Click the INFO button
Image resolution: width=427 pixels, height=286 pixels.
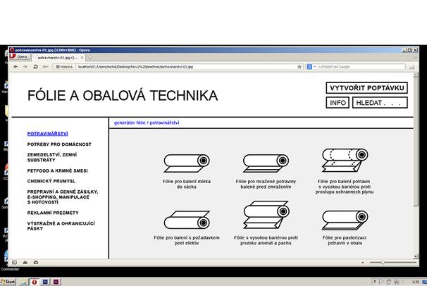(x=338, y=103)
